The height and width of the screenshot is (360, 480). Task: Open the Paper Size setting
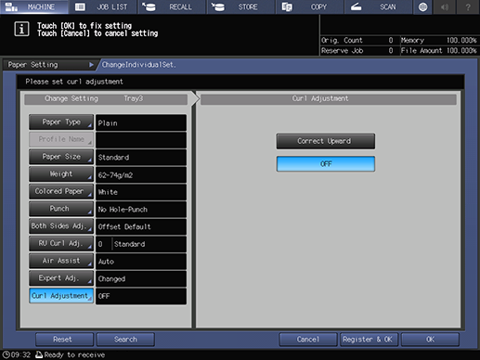[61, 157]
